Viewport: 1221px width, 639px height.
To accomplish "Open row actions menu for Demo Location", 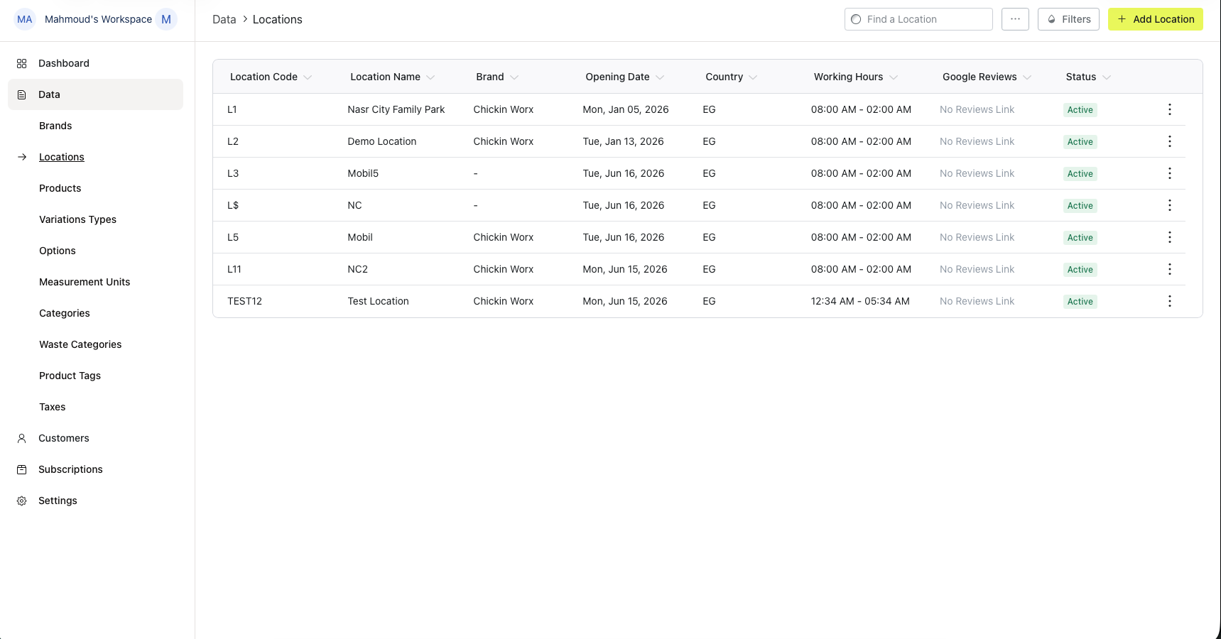I will click(1169, 141).
